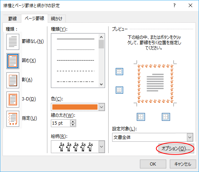
Task: Select the dotted line style
Action: 75,49
